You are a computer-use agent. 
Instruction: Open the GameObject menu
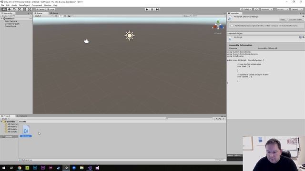coord(24,5)
